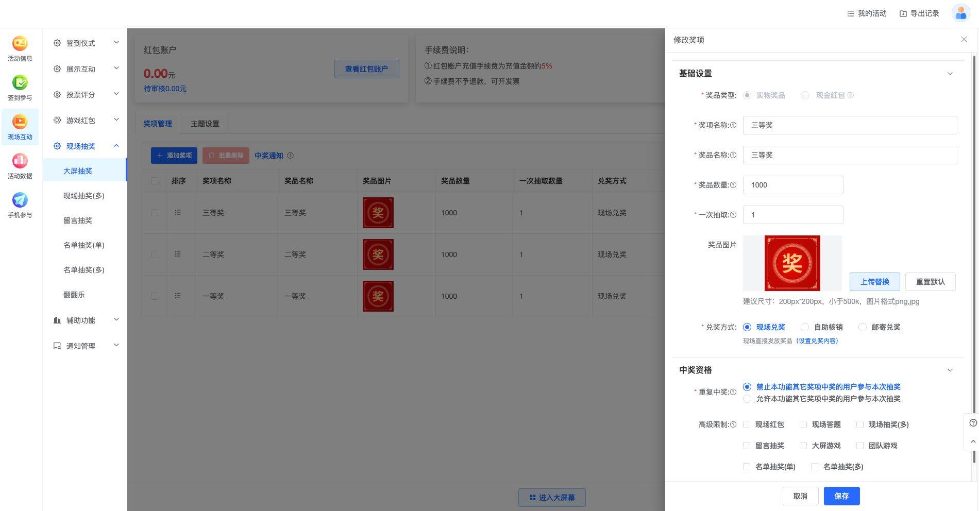Collapse the 中奖资格 section
This screenshot has width=979, height=511.
pyautogui.click(x=950, y=370)
